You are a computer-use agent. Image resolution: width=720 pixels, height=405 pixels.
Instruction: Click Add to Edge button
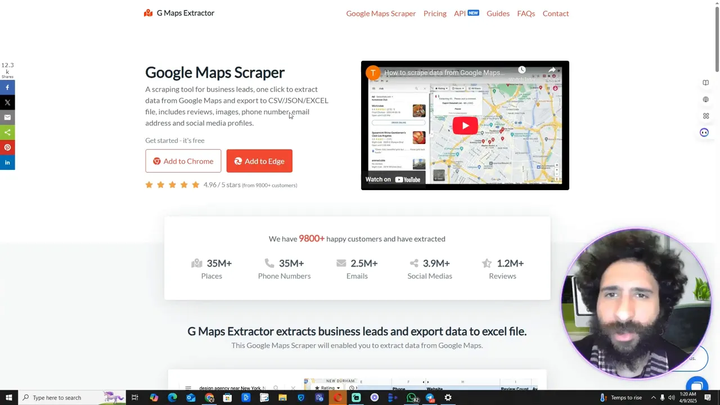(259, 161)
